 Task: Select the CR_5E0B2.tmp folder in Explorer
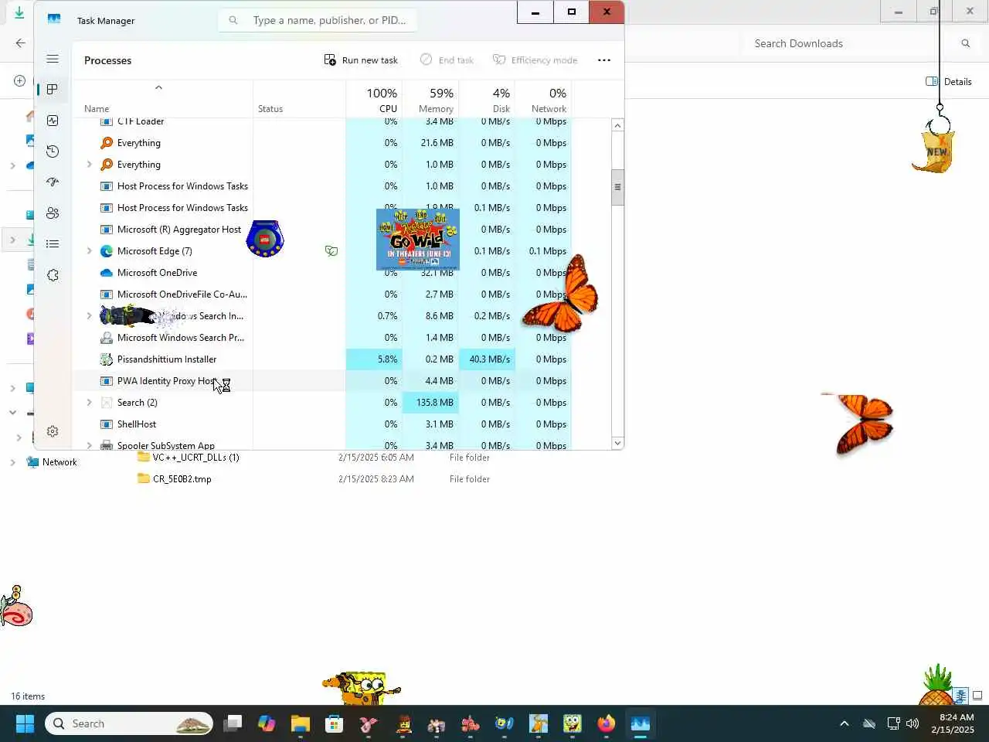pos(182,479)
